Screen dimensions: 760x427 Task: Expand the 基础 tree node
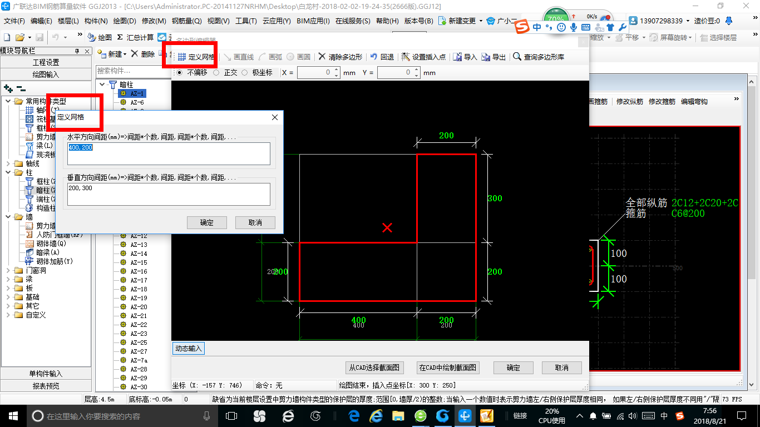click(x=8, y=297)
